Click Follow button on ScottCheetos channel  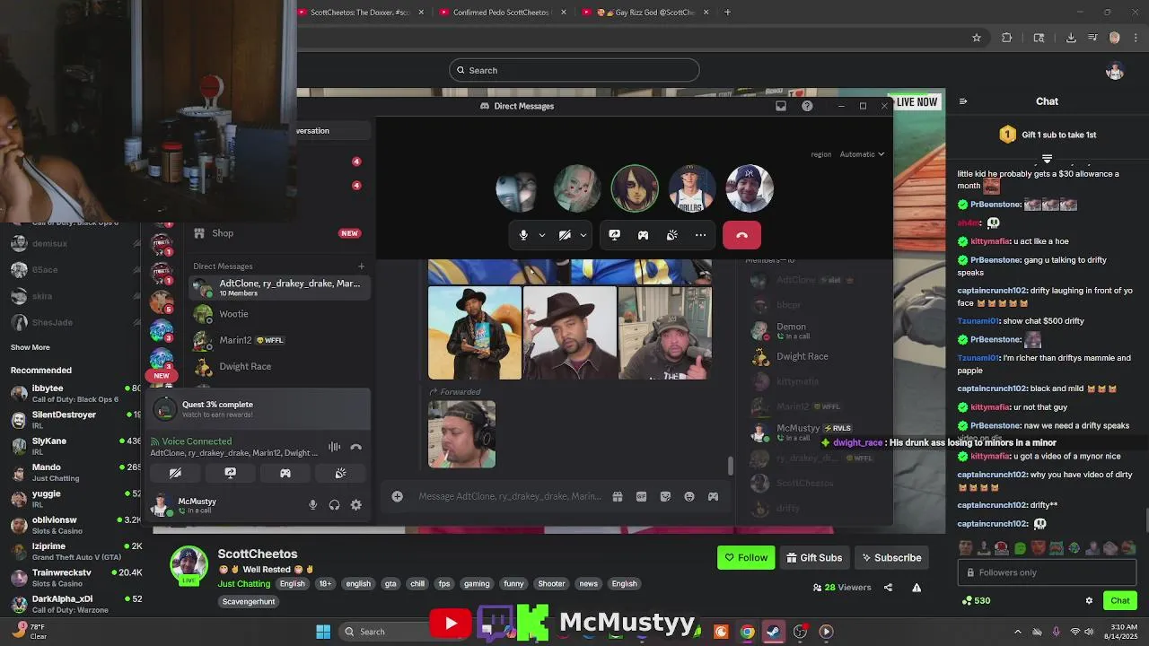pos(746,557)
